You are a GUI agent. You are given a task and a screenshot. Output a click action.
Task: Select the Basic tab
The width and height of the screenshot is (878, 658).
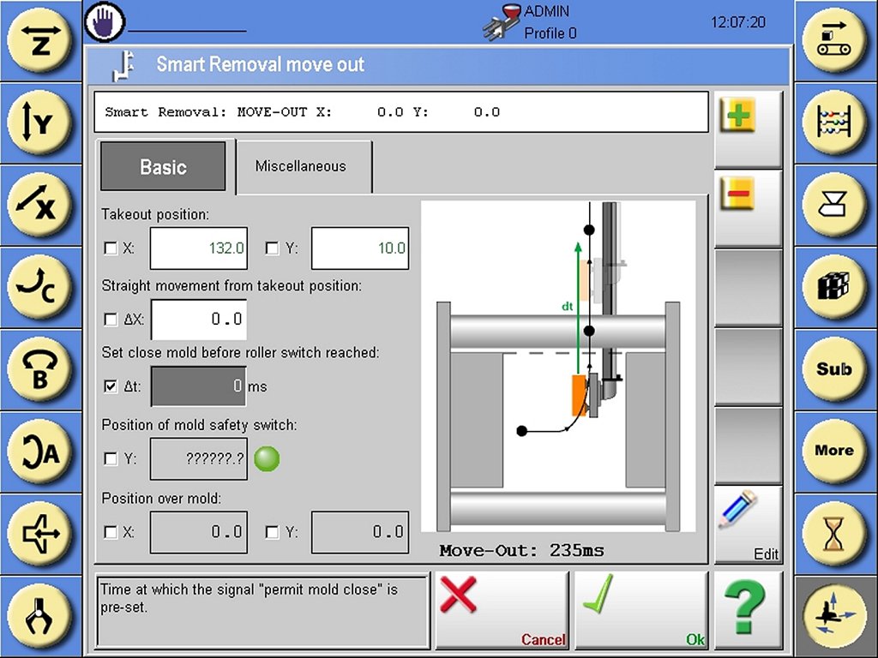pos(163,166)
